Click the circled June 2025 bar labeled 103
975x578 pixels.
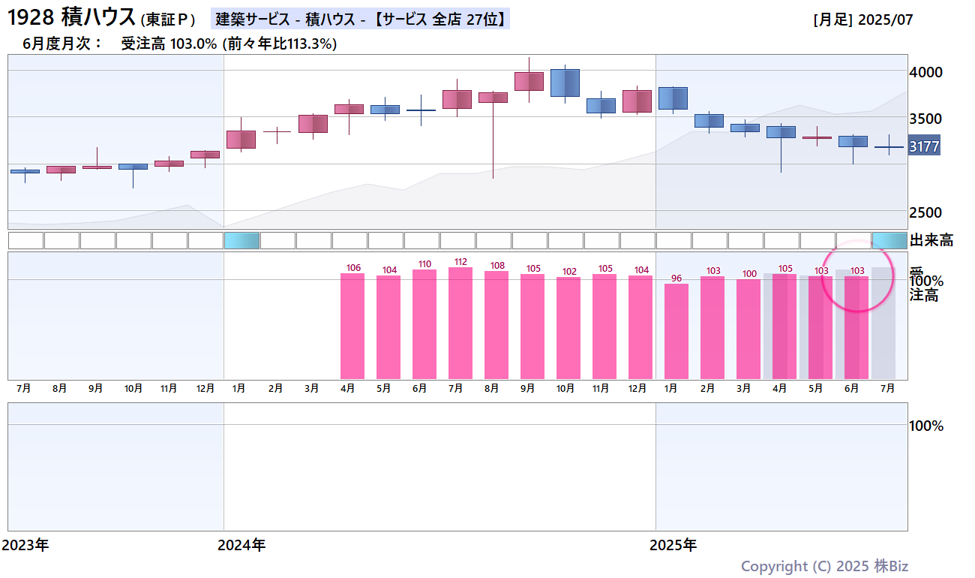[856, 327]
